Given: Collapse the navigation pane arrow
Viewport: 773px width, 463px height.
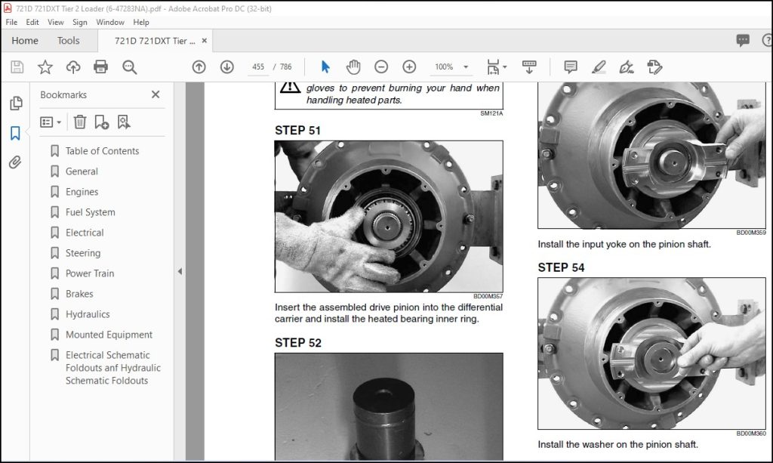Looking at the screenshot, I should 180,271.
